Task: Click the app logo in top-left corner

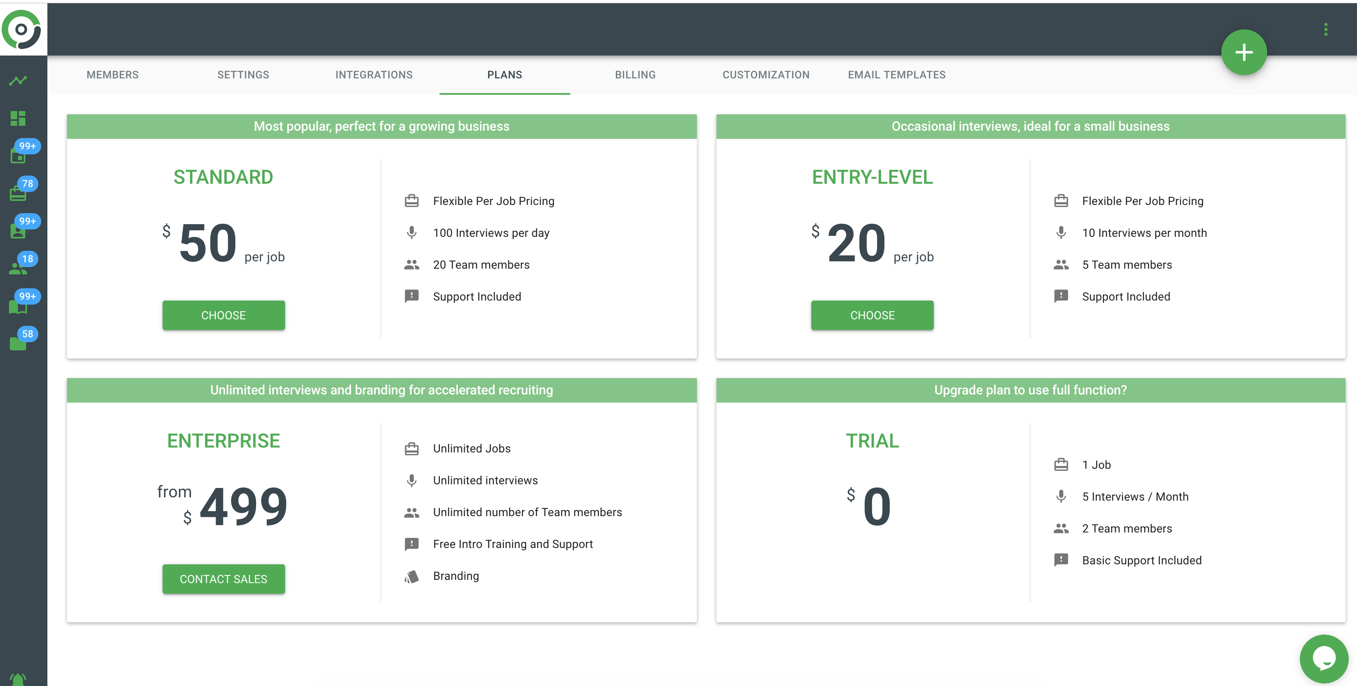Action: point(22,29)
